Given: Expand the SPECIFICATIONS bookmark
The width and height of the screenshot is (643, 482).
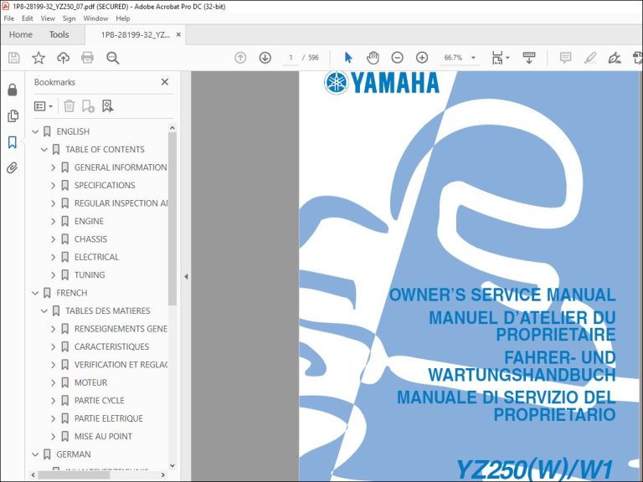Looking at the screenshot, I should (53, 185).
